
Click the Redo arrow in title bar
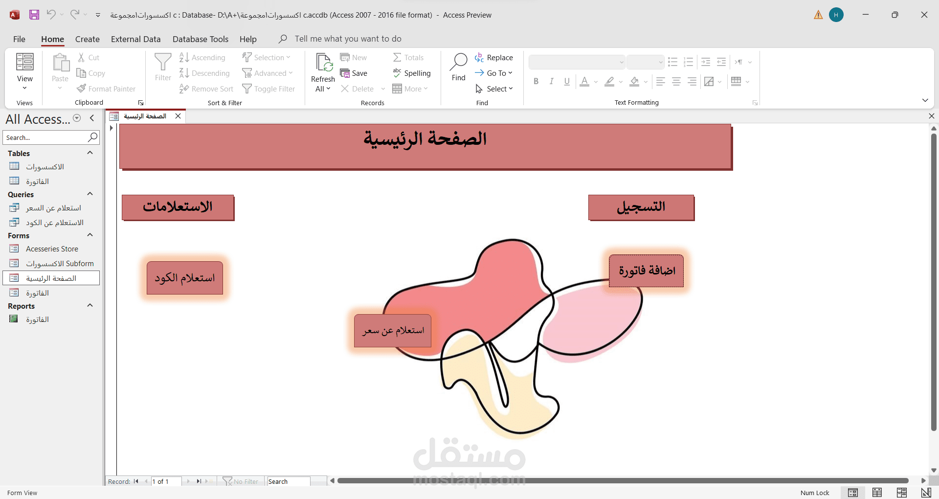[74, 15]
